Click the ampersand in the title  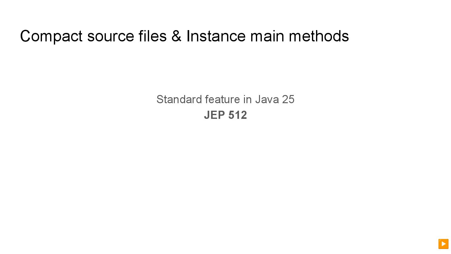coord(176,36)
